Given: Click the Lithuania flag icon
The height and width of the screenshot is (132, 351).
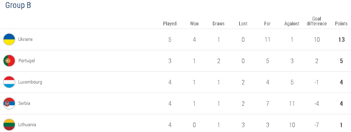Looking at the screenshot, I should (9, 125).
